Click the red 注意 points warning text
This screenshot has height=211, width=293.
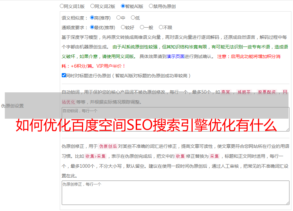pyautogui.click(x=171, y=61)
